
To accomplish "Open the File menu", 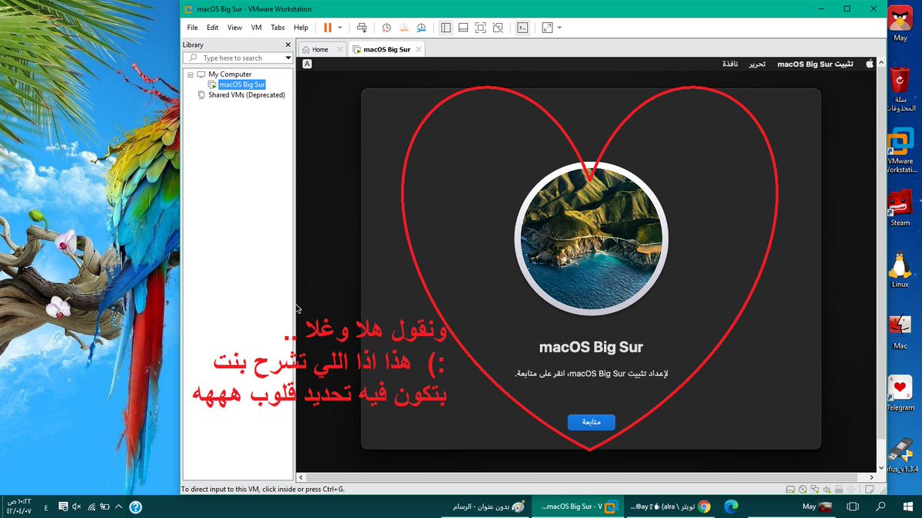I will tap(193, 28).
